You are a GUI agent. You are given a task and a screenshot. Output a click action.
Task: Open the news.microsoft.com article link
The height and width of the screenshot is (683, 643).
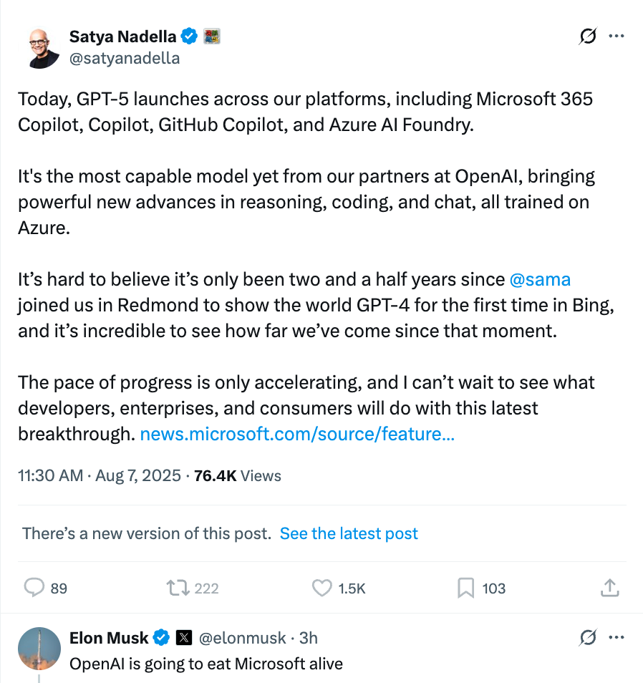click(297, 434)
